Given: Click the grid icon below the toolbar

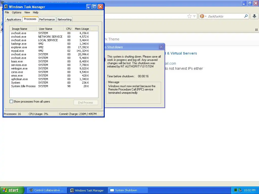Looking at the screenshot, I should pyautogui.click(x=256, y=30).
